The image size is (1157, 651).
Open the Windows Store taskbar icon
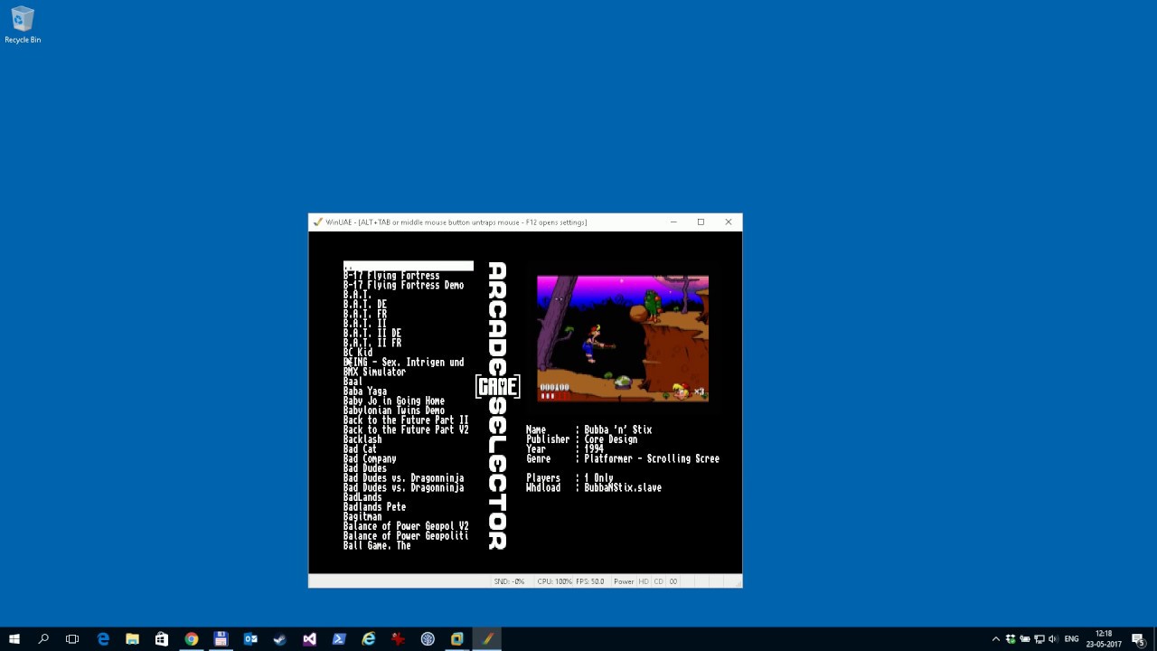(162, 639)
